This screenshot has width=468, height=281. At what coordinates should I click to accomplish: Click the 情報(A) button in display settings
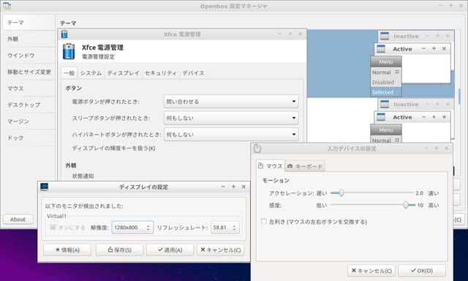pyautogui.click(x=67, y=250)
